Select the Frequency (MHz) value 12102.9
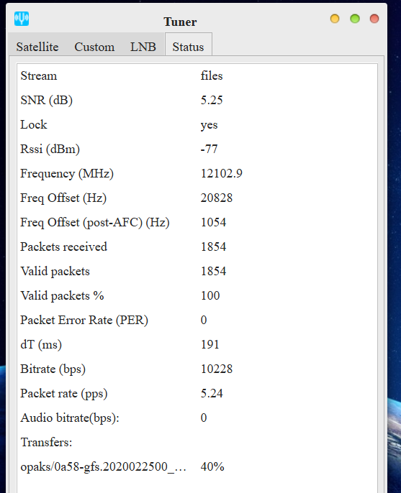 (222, 173)
